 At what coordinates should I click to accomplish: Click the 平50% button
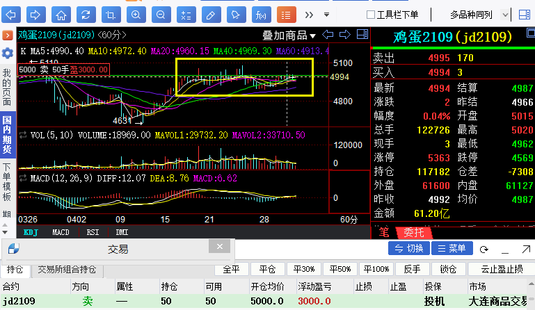click(x=340, y=269)
